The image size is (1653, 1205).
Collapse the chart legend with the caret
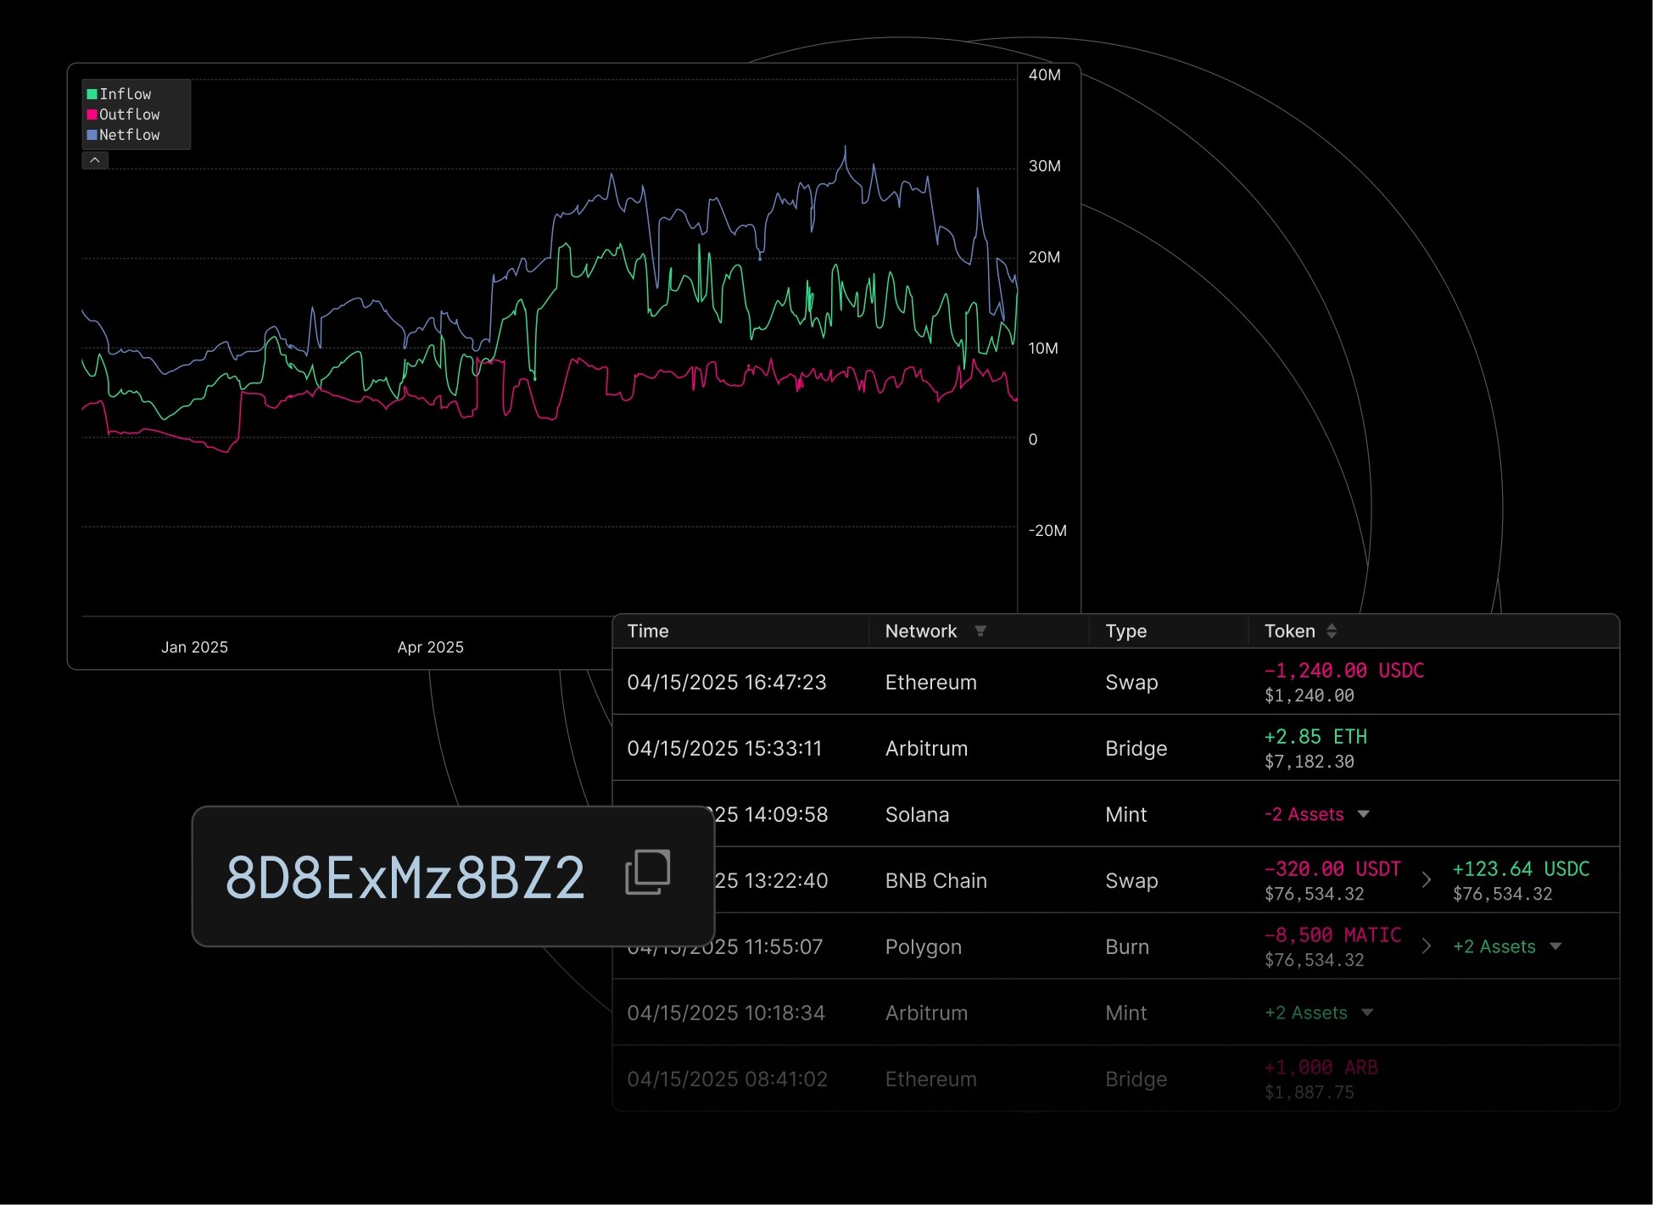click(x=95, y=160)
